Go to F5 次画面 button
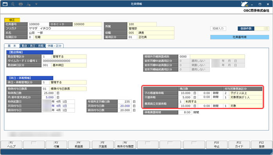The height and width of the screenshot is (155, 273). point(102,144)
